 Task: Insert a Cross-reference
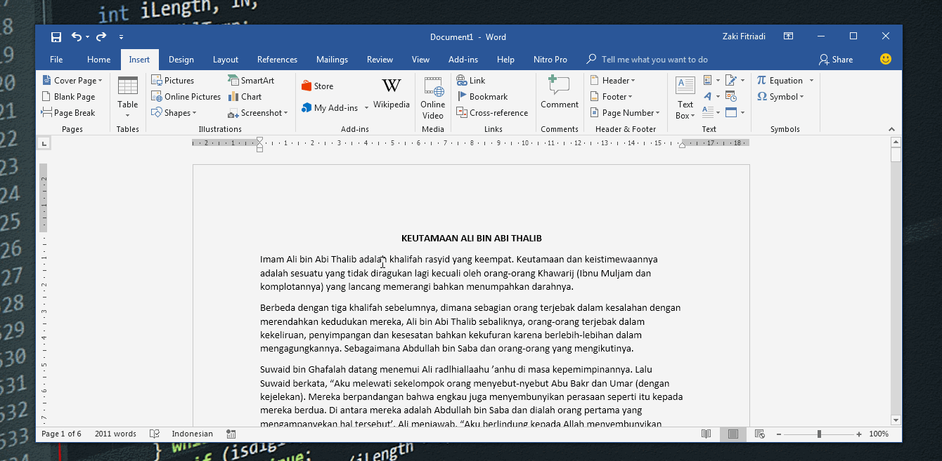492,113
